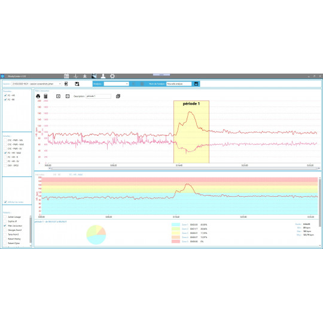The height and width of the screenshot is (323, 323).
Task: Open the calculator icon above the chart
Action: pos(45,96)
